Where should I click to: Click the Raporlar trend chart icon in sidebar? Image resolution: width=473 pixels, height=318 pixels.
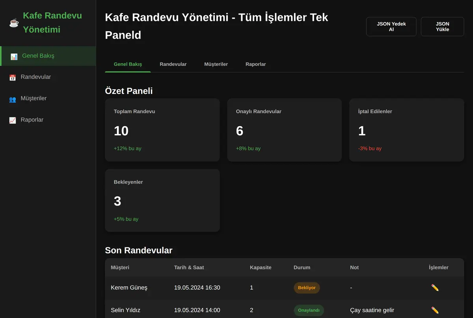pyautogui.click(x=13, y=120)
